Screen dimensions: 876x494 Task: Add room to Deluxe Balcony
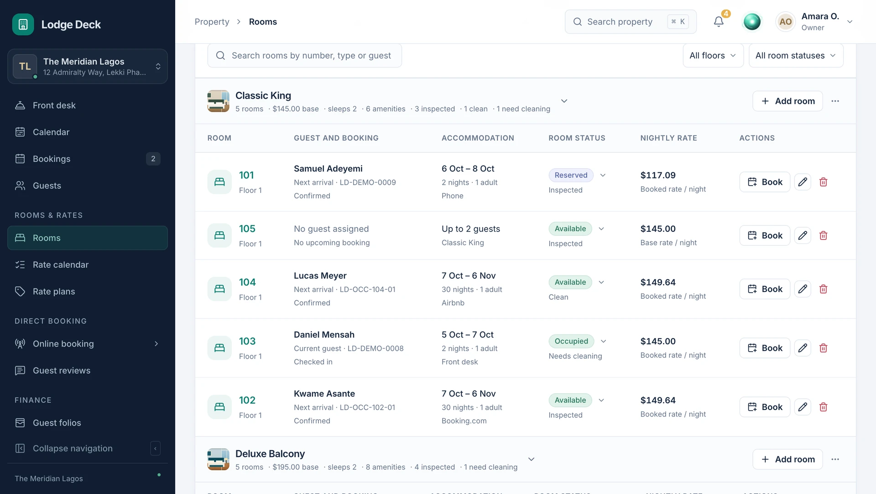[x=787, y=459]
